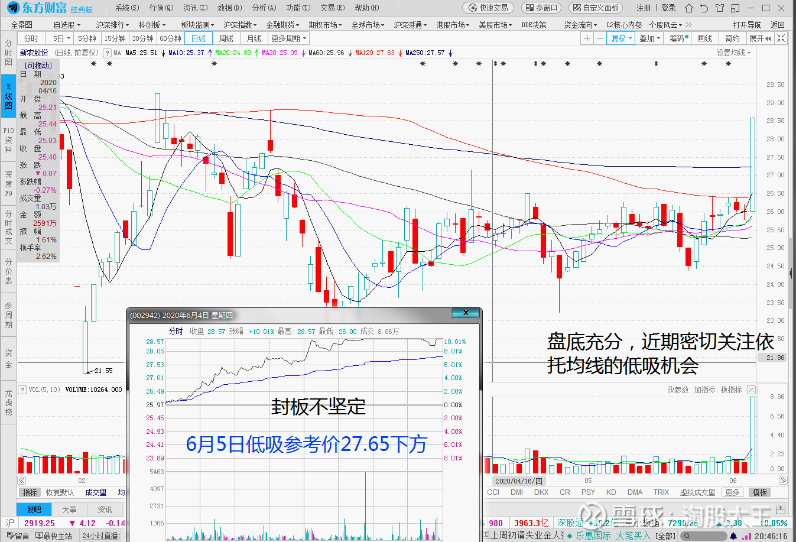Select the CCI indicator
Screen dimensions: 796x542
pyautogui.click(x=493, y=492)
